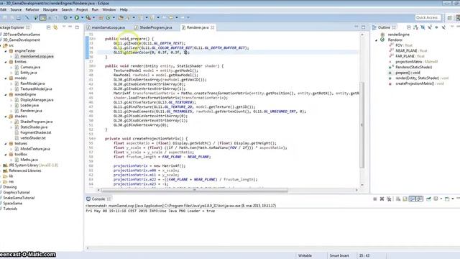Screen dimensions: 460x259
Task: Open the Run button's dropdown arrow
Action: (83, 17)
